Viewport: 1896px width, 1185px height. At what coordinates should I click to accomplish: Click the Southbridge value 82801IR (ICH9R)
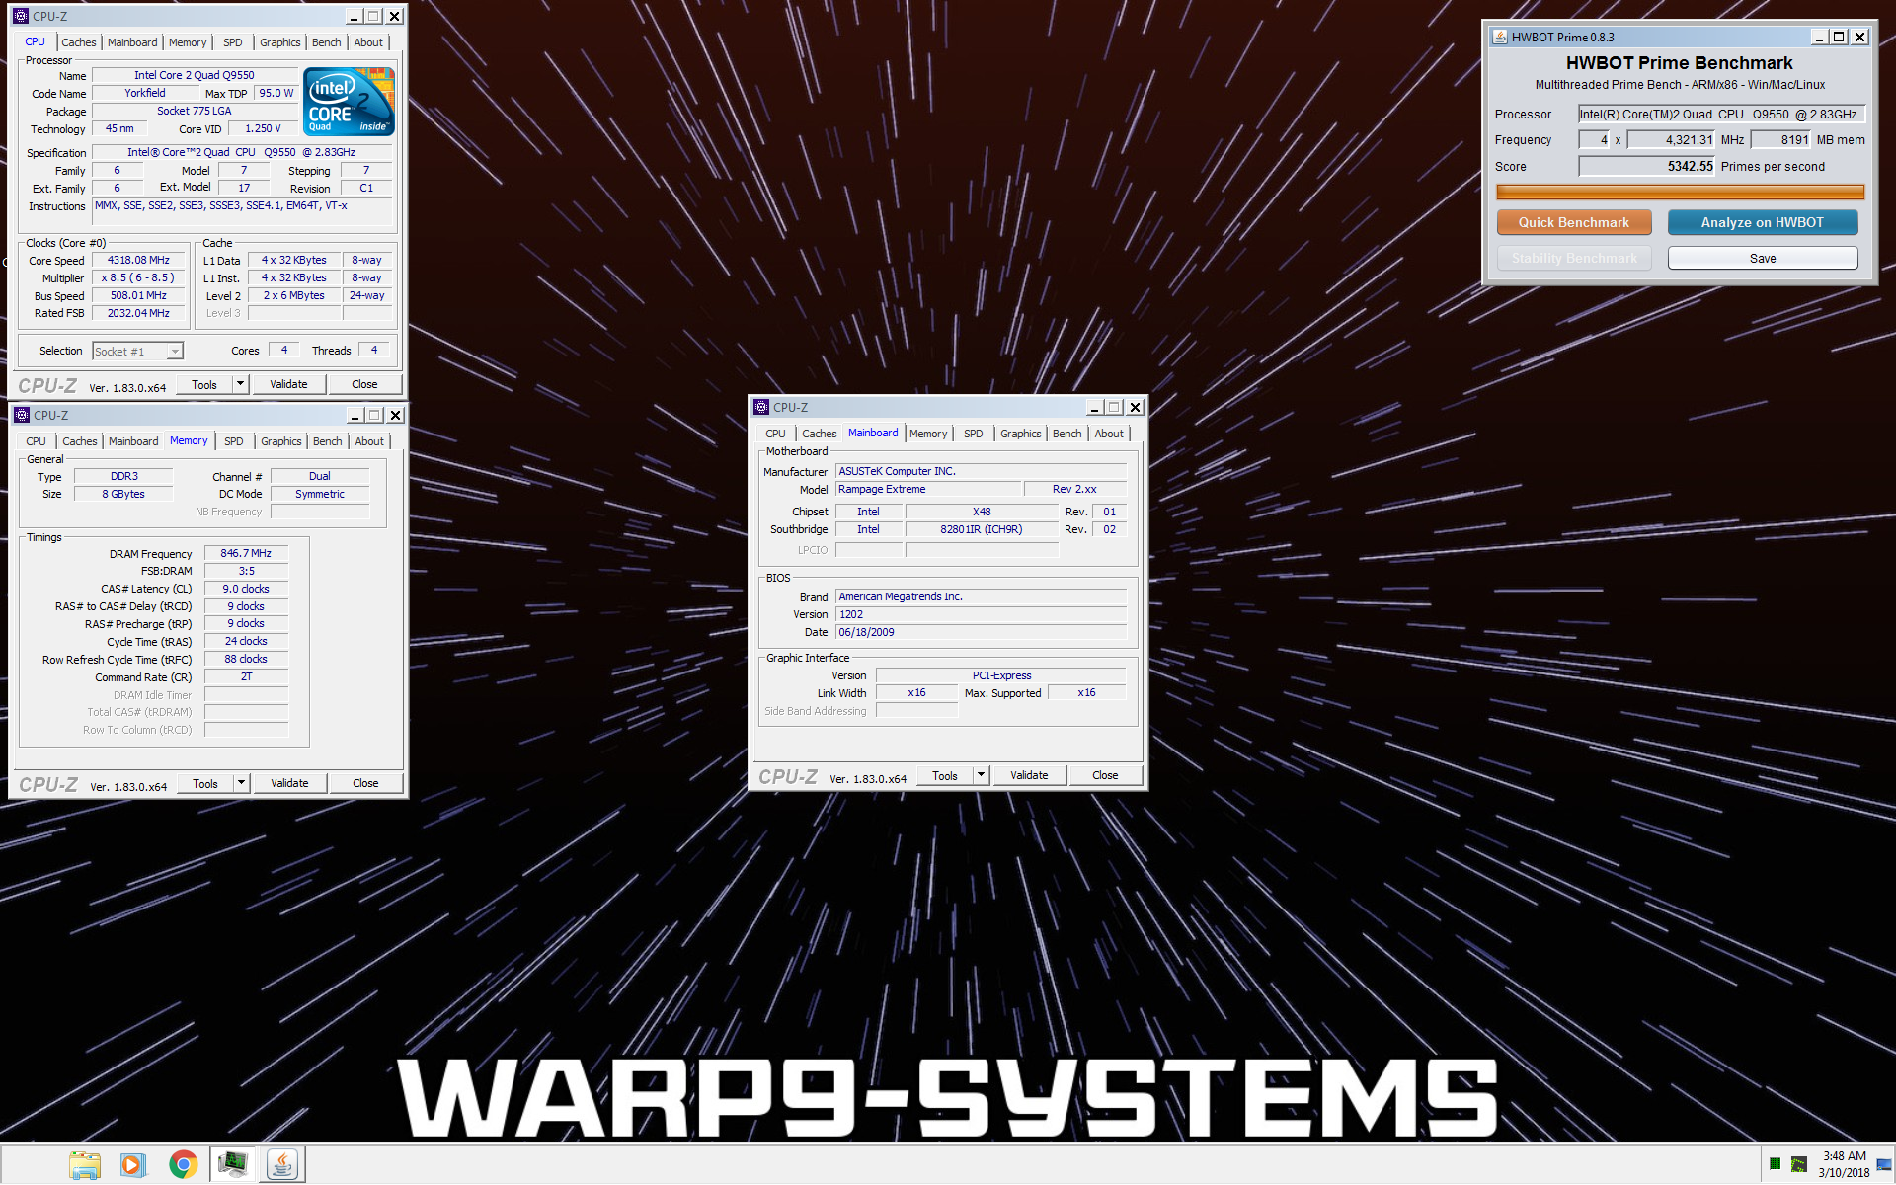(x=982, y=529)
